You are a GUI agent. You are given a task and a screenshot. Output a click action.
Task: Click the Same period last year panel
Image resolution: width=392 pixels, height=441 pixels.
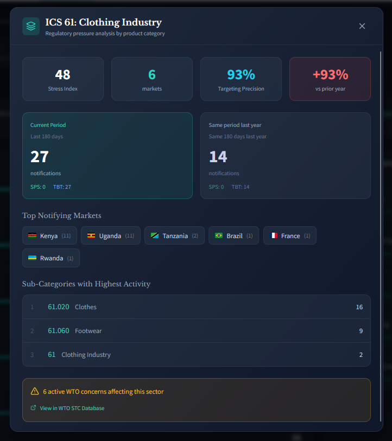pos(286,156)
